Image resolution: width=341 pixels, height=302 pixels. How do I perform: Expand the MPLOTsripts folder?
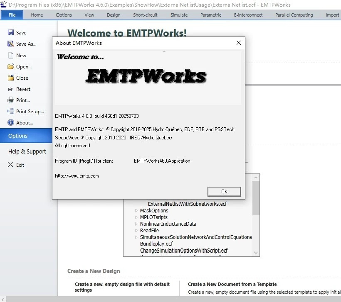click(x=136, y=217)
